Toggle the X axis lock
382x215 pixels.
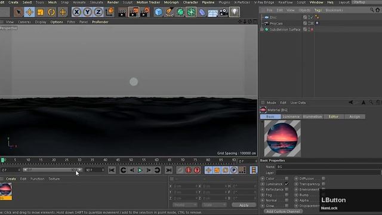pyautogui.click(x=76, y=12)
